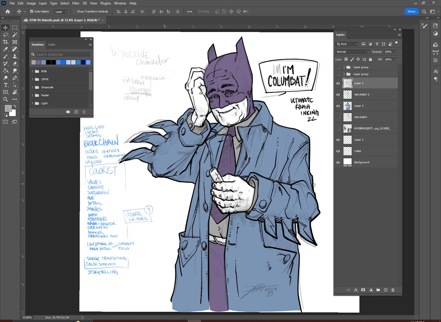Select the Eraser tool
The height and width of the screenshot is (322, 441).
[15, 63]
